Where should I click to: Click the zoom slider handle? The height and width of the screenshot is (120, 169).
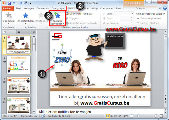(x=138, y=116)
